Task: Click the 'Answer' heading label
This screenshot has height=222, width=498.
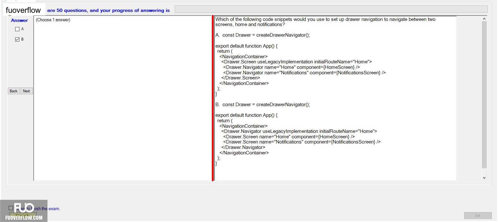Action: pos(19,20)
